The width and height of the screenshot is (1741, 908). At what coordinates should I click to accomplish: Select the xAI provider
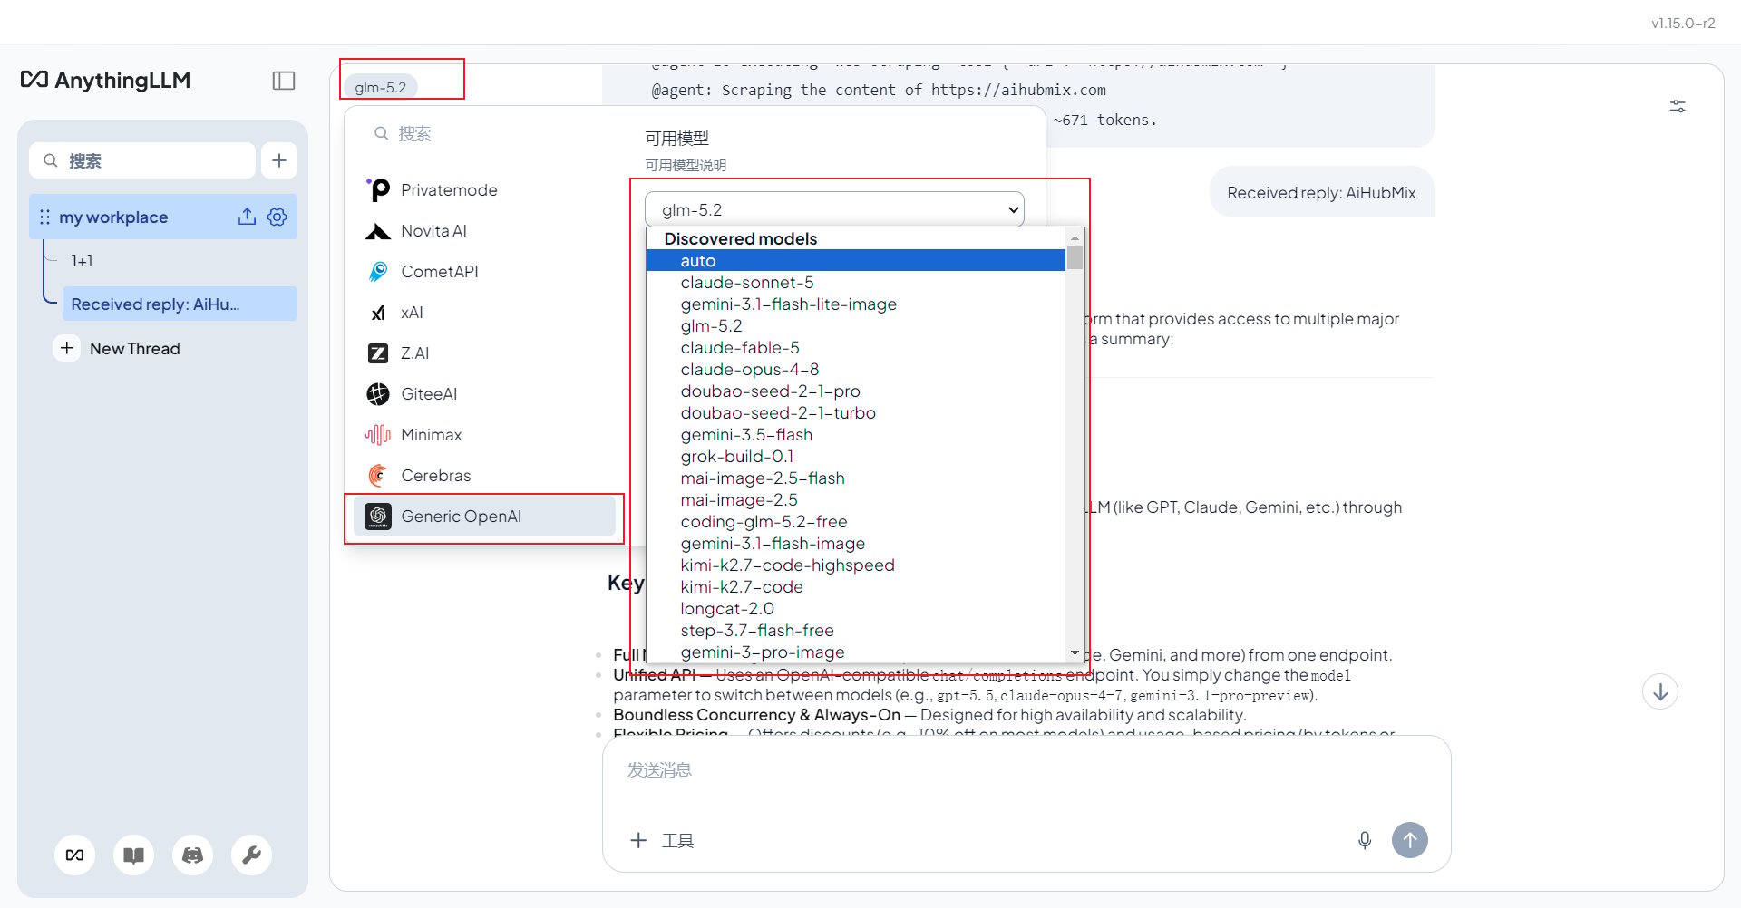(484, 313)
